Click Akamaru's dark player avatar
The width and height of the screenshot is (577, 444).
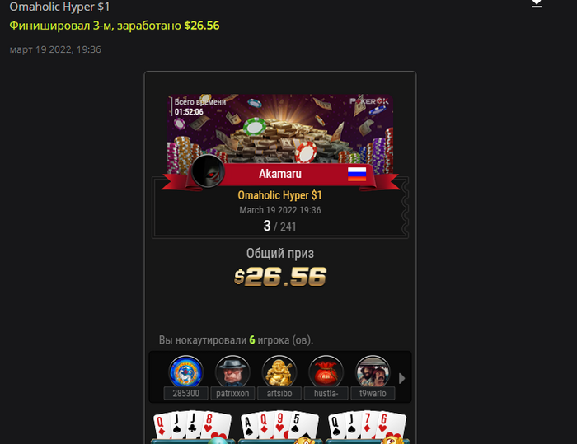[208, 171]
